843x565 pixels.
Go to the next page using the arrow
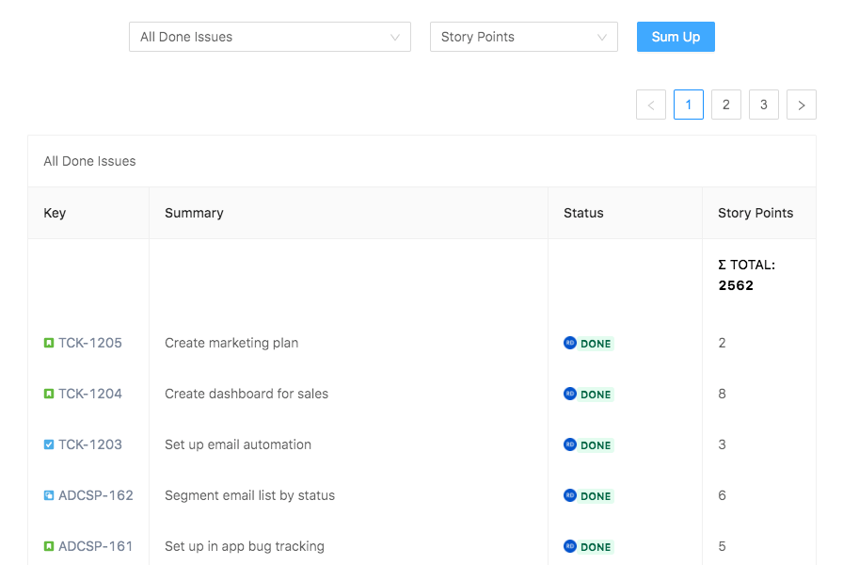[x=802, y=105]
